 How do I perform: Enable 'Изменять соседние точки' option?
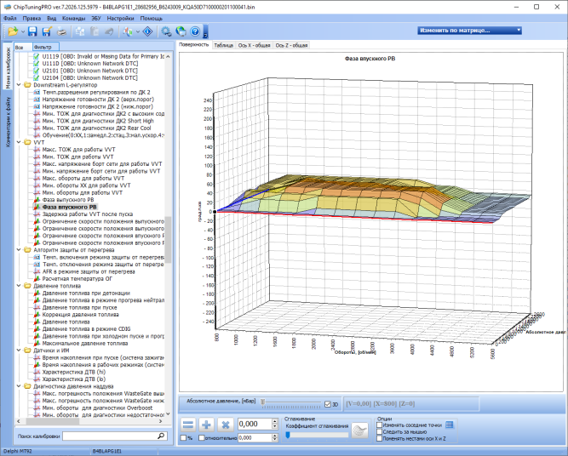(x=380, y=425)
